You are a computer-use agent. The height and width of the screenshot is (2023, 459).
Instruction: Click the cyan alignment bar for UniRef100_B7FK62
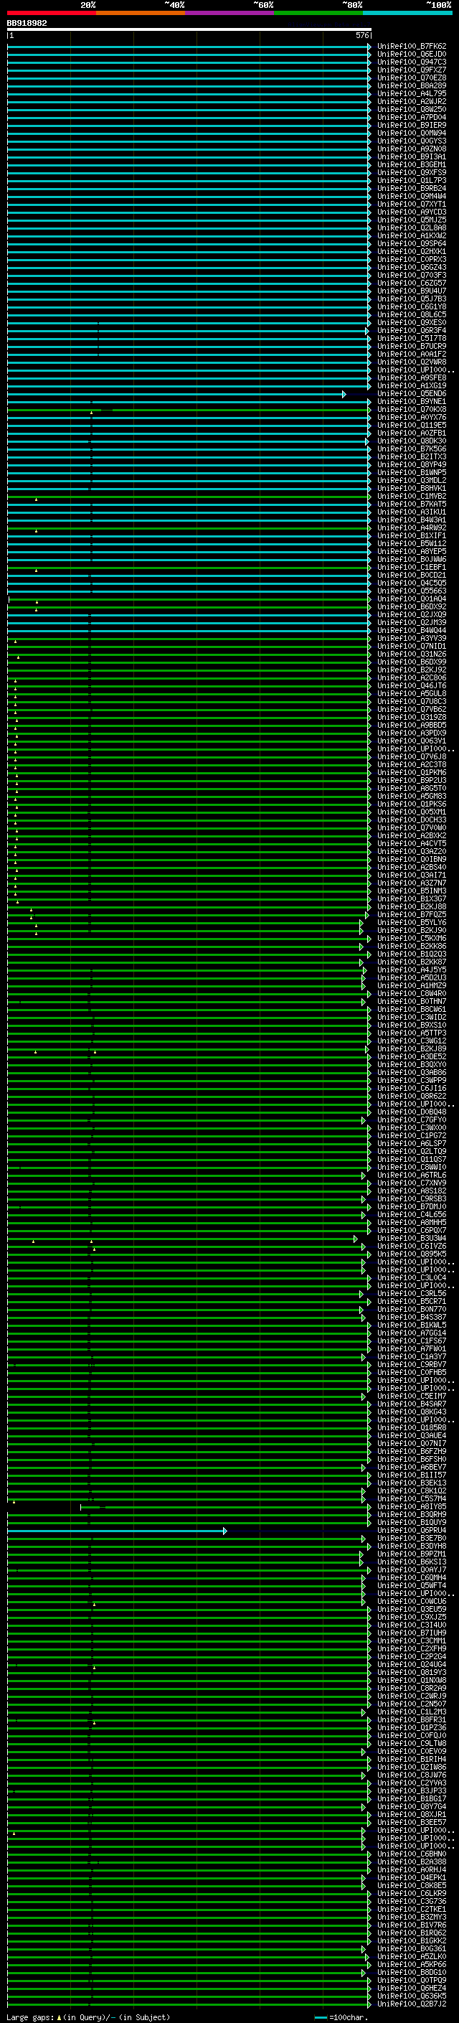[x=189, y=47]
